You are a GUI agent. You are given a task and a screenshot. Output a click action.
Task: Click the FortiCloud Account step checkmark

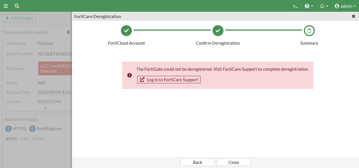coord(126,31)
